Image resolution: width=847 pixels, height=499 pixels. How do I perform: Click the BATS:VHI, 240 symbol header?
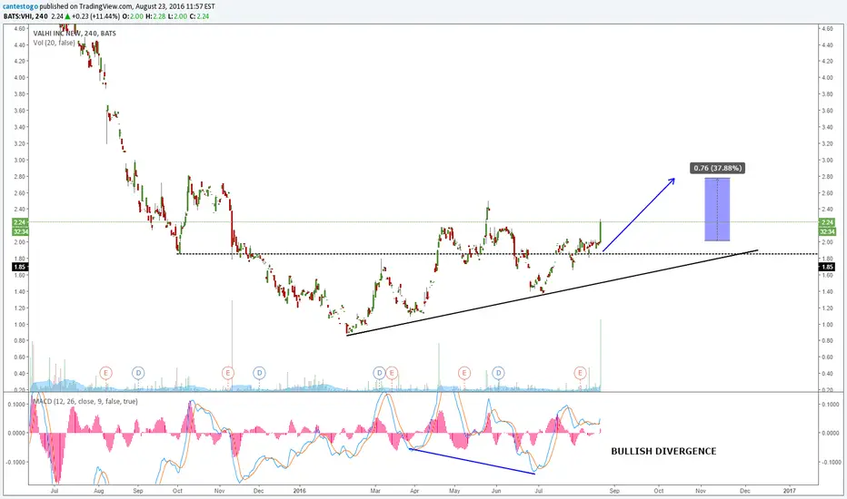pos(25,16)
